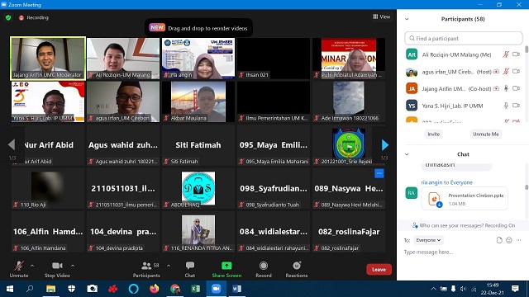Click the JA avatar of Jajang Arifin
The height and width of the screenshot is (297, 529).
pos(412,88)
